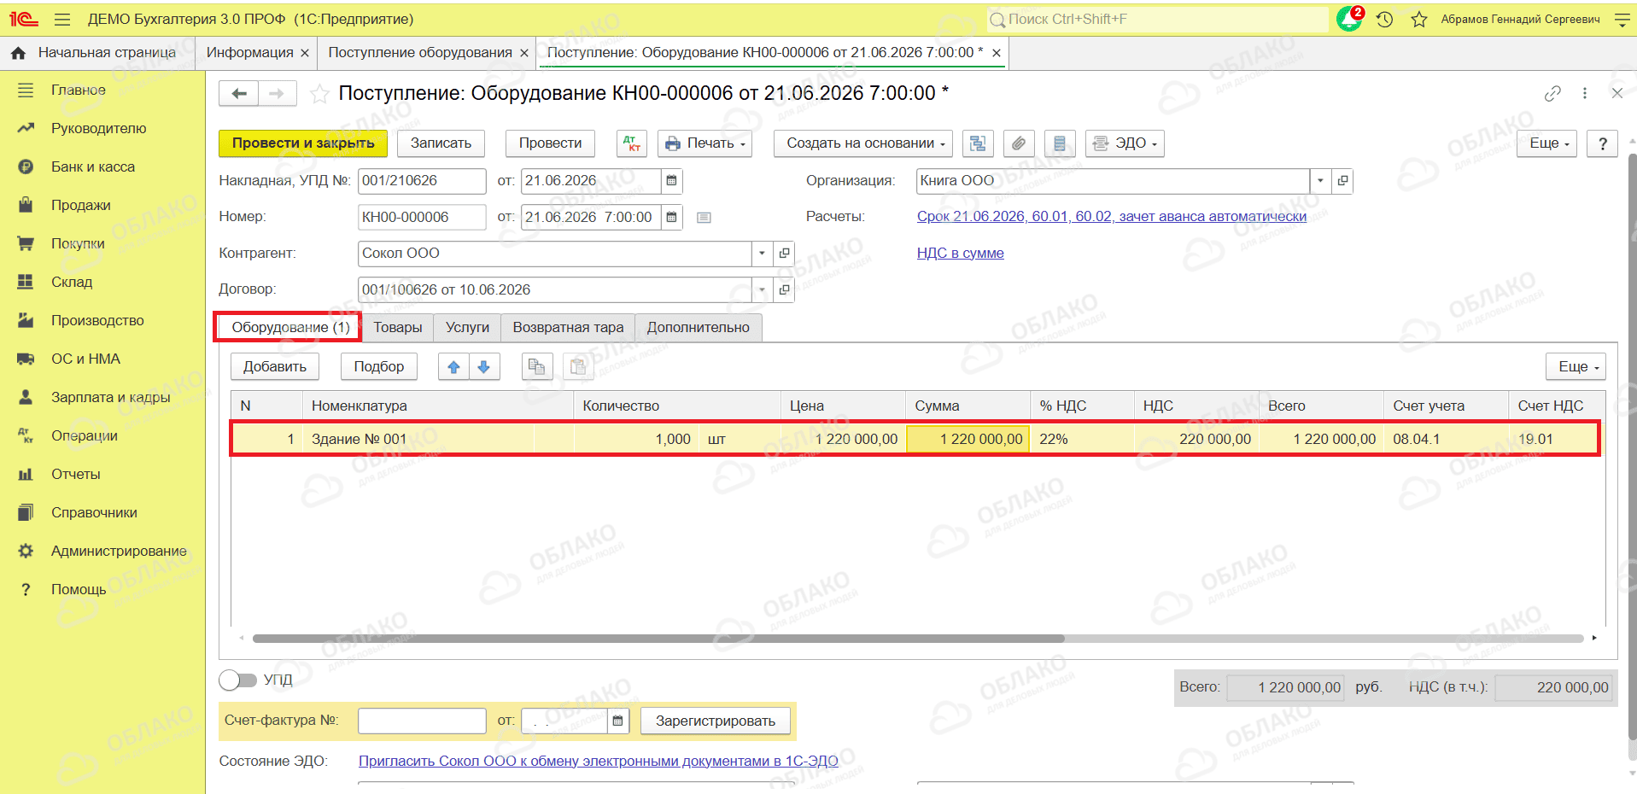
Task: Click Зарегистрировать invoice button
Action: 716,721
